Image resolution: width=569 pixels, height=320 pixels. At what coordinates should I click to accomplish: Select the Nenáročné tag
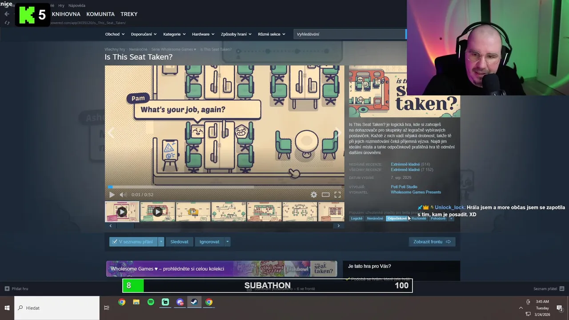pos(375,219)
